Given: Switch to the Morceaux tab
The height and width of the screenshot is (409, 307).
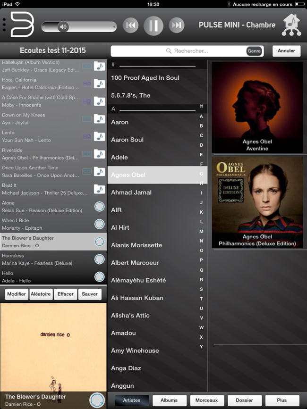Looking at the screenshot, I should click(x=207, y=401).
